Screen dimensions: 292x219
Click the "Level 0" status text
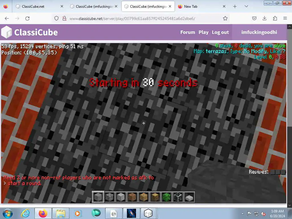point(263,57)
